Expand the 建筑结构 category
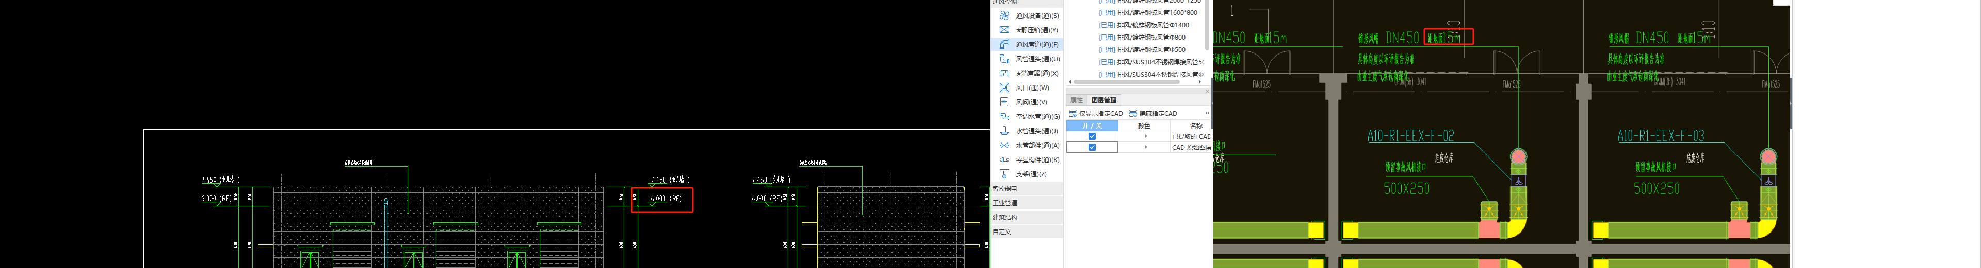 (x=1027, y=218)
